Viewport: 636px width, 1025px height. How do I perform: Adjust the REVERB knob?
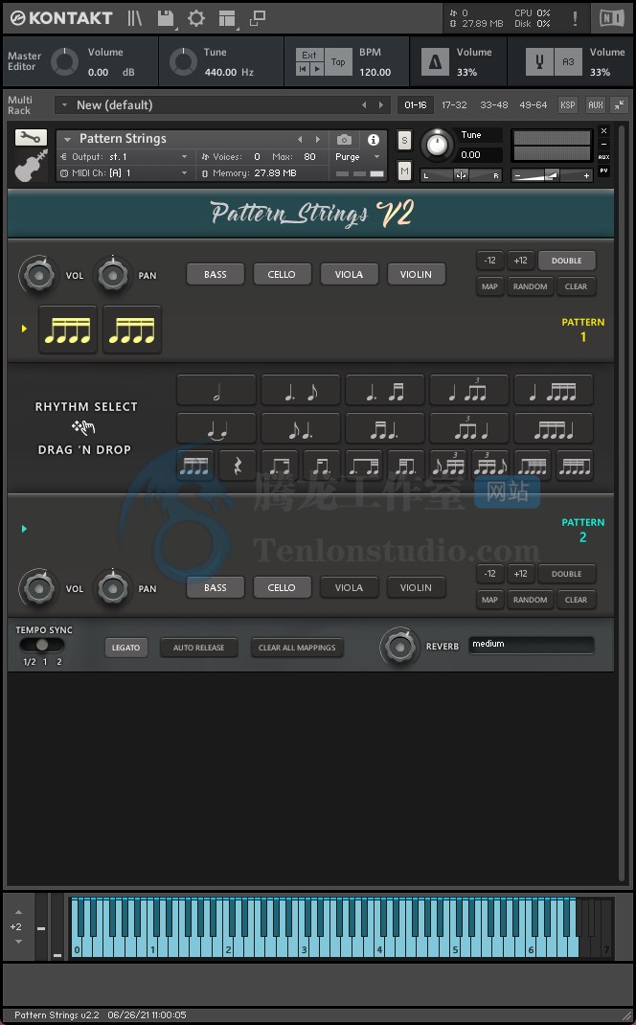(x=399, y=647)
